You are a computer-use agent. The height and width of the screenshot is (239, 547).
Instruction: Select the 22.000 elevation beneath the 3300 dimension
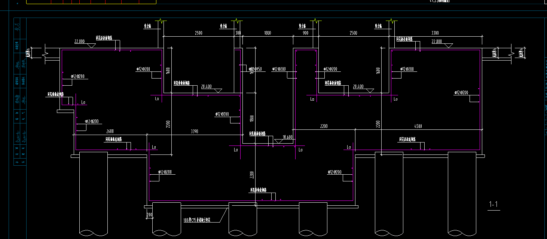pos(437,41)
